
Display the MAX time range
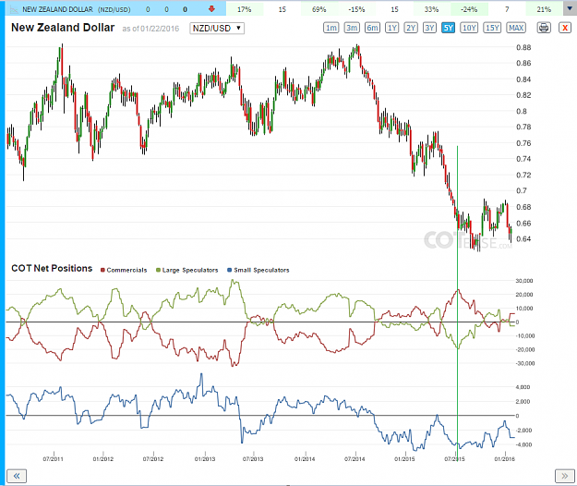tap(516, 28)
